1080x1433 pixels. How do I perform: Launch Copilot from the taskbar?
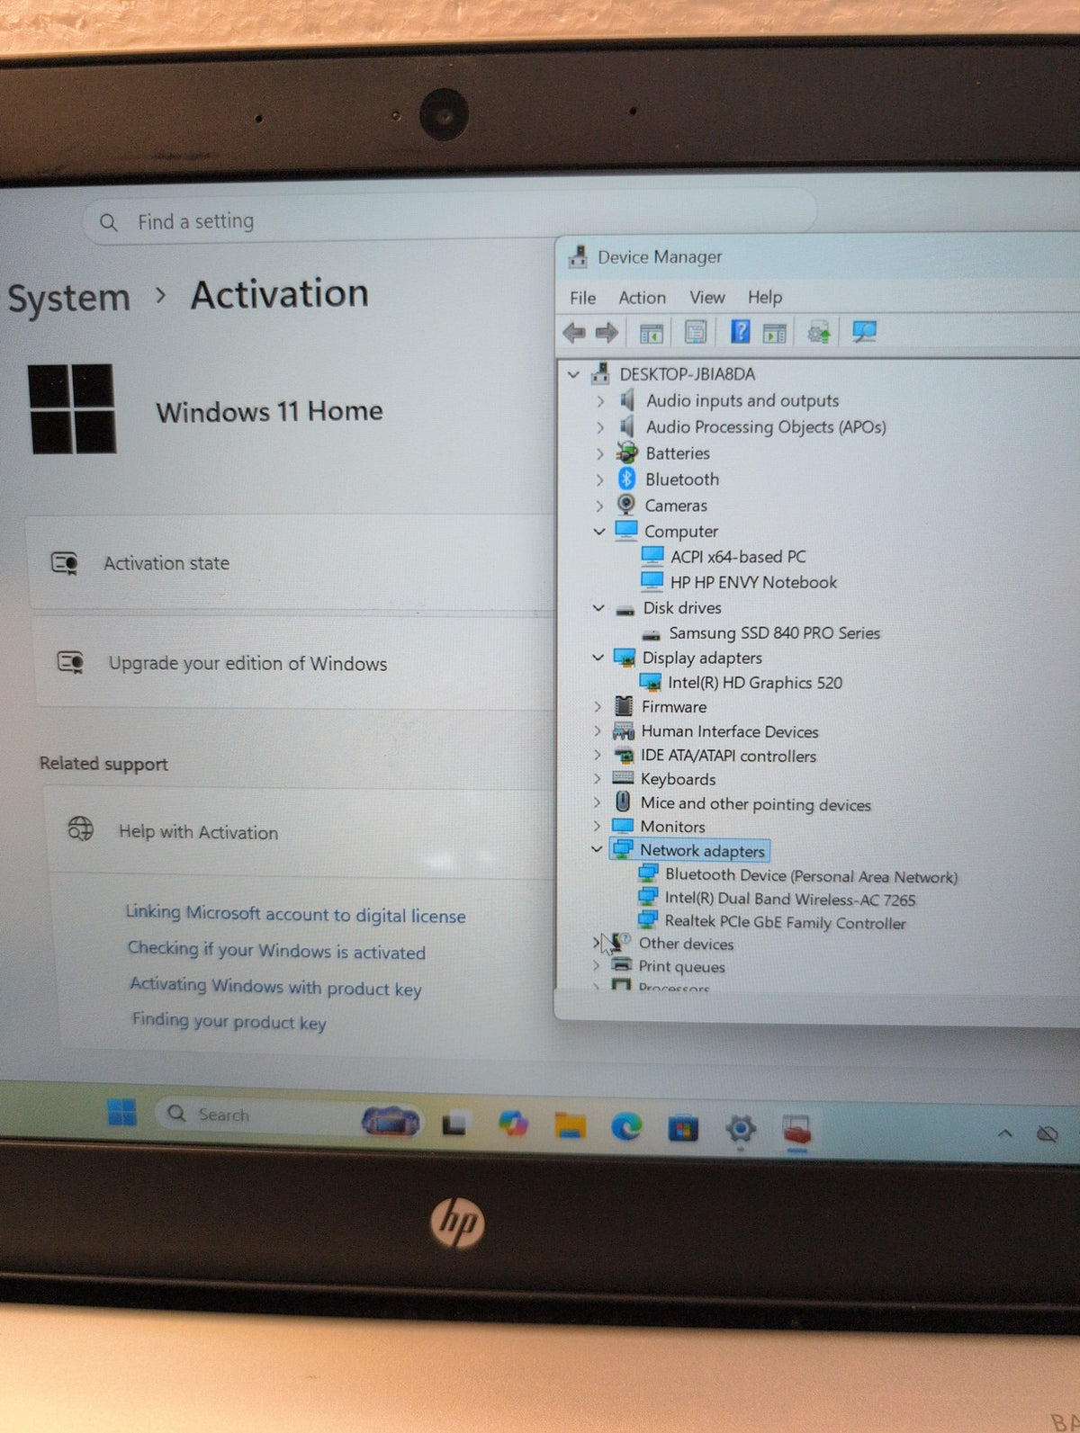513,1123
